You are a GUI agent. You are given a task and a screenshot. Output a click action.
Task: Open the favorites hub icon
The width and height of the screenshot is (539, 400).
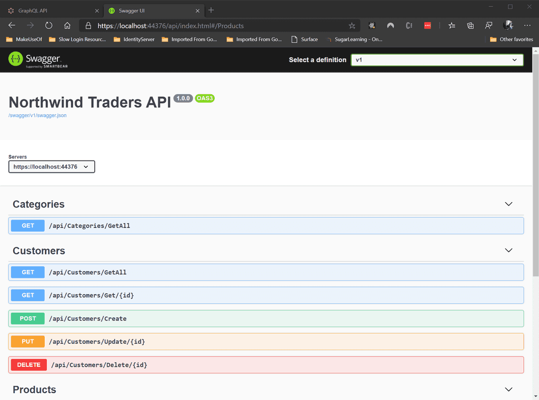point(451,25)
